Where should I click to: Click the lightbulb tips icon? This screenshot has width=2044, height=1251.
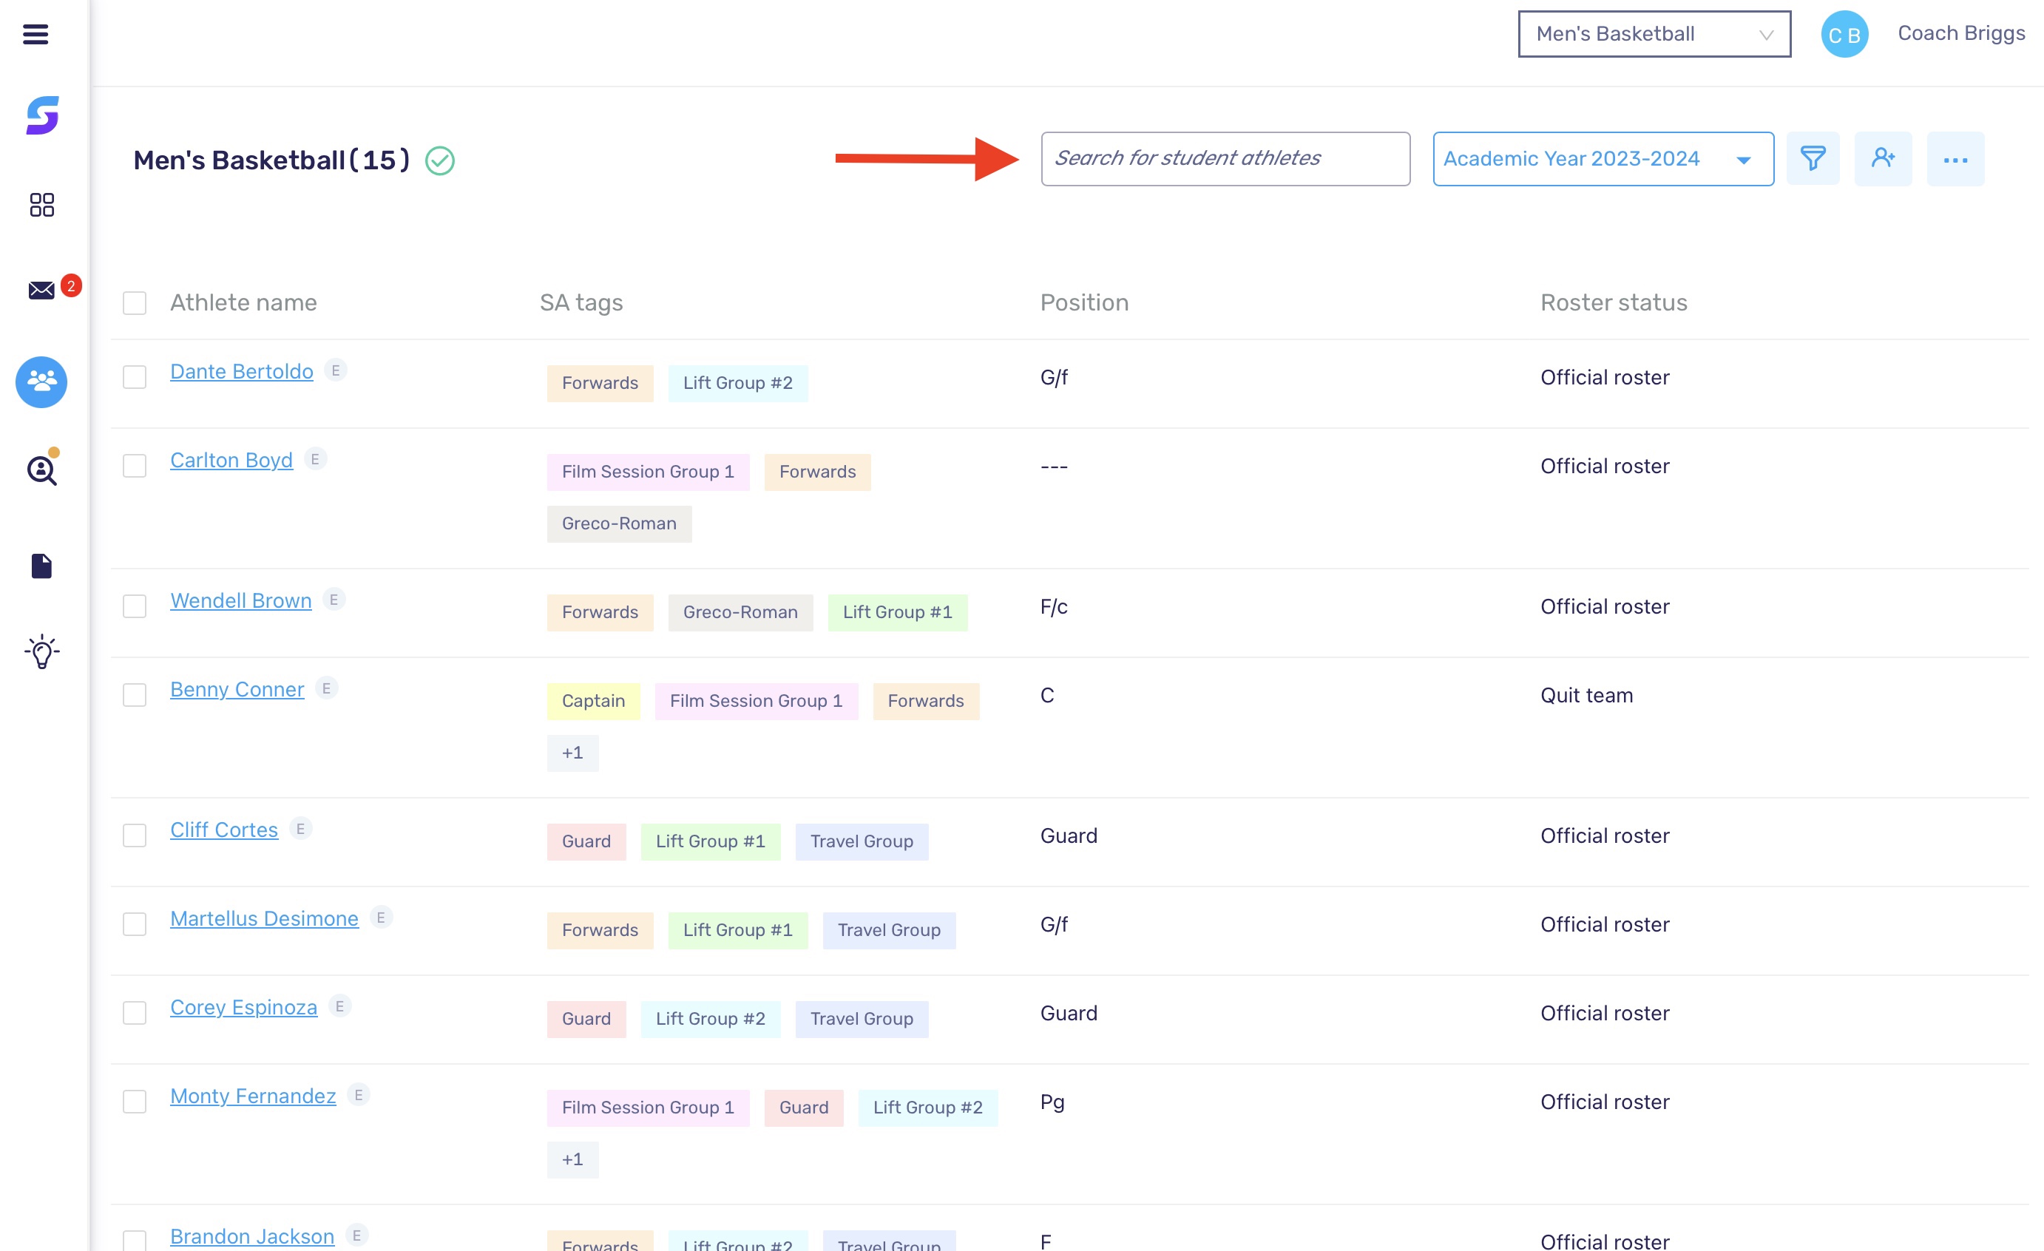click(41, 652)
